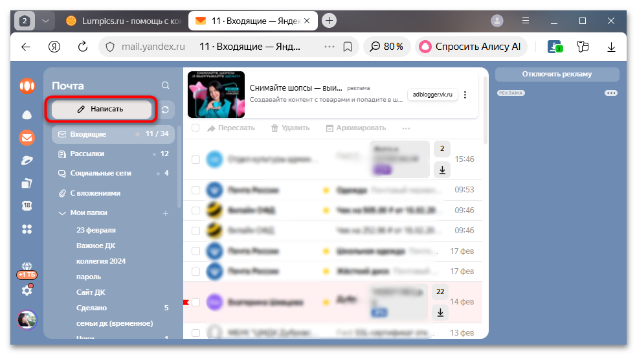Click Отключить рекламу button

[557, 74]
